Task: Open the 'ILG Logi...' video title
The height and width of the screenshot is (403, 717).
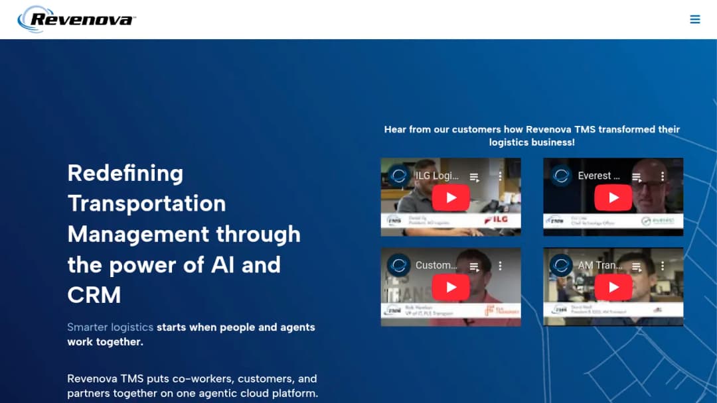Action: pyautogui.click(x=437, y=176)
